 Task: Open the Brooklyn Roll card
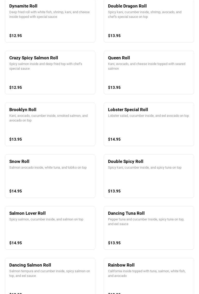point(23,110)
